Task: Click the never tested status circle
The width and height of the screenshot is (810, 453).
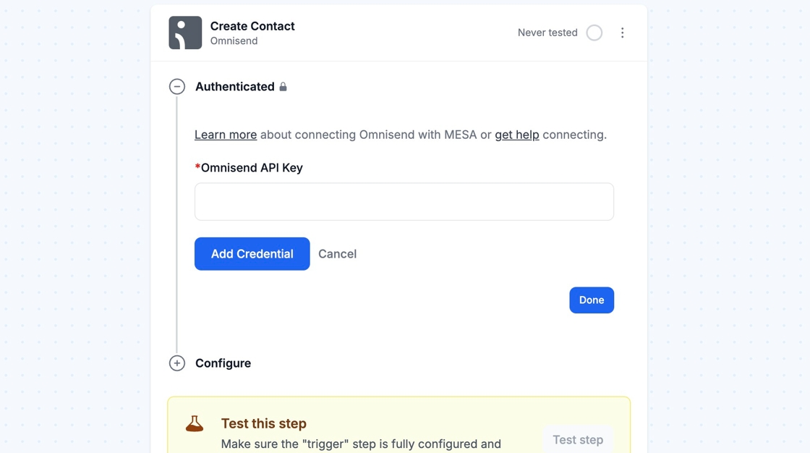Action: coord(594,33)
